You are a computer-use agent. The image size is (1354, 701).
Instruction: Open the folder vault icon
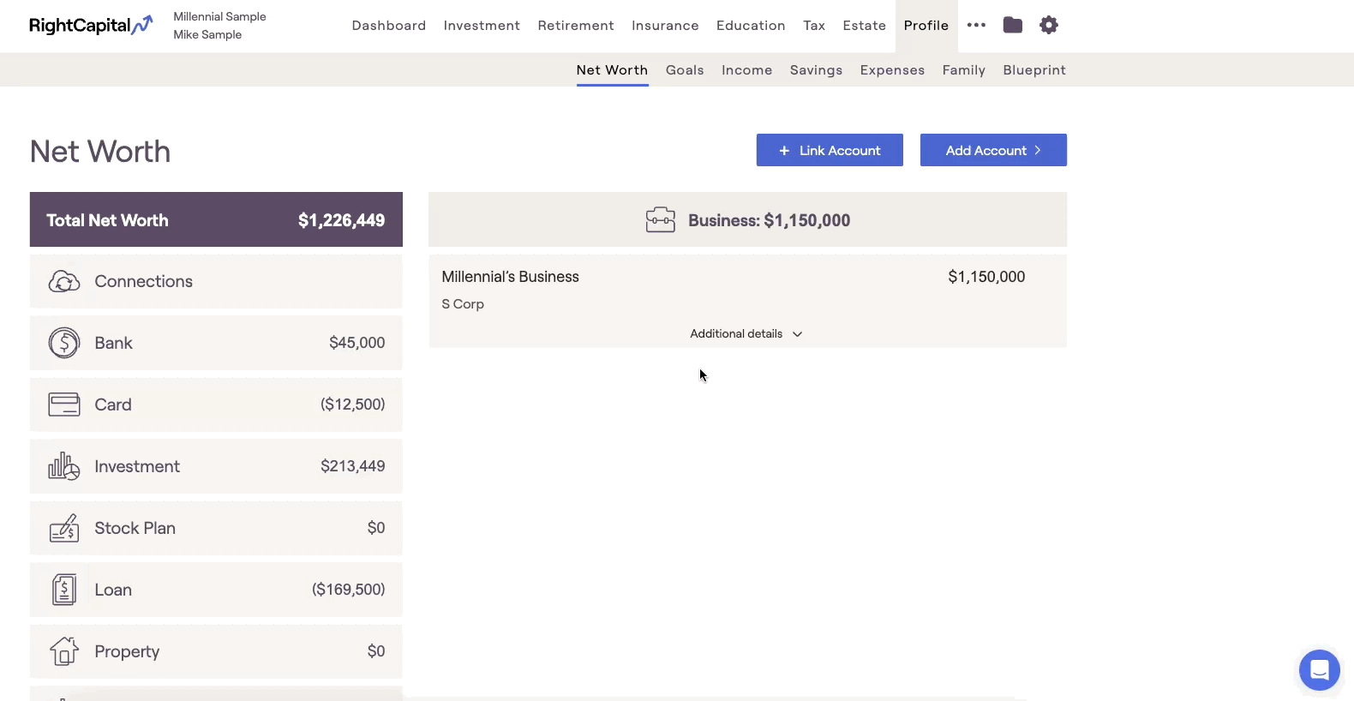(1012, 25)
